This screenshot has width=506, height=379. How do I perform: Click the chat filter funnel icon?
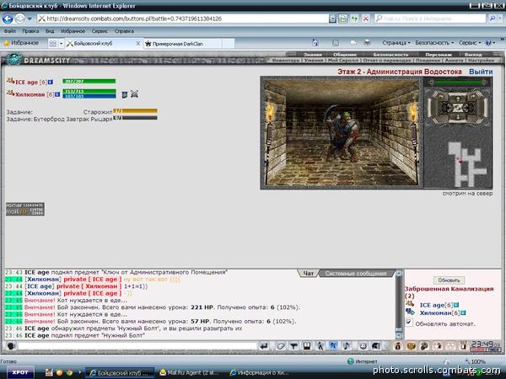pos(293,346)
